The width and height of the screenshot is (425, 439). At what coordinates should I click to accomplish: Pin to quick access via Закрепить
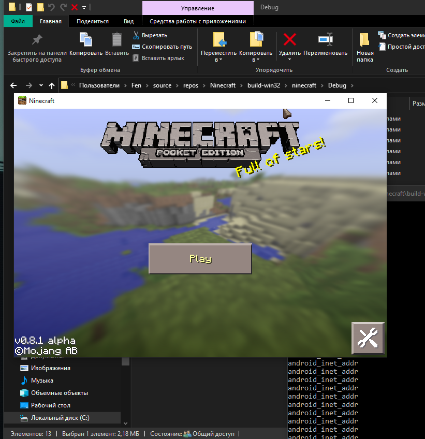37,48
